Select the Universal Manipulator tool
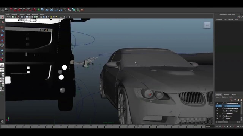This screenshot has width=243, height=136. click(x=2, y=45)
